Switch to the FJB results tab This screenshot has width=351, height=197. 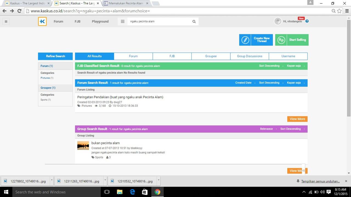172,56
